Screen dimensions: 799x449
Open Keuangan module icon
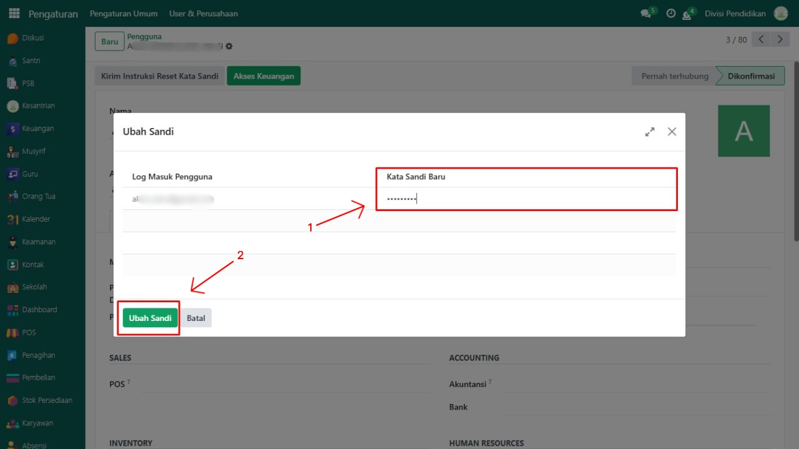(12, 129)
